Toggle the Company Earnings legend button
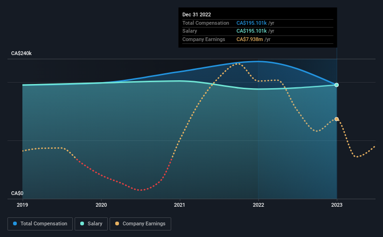 click(140, 224)
